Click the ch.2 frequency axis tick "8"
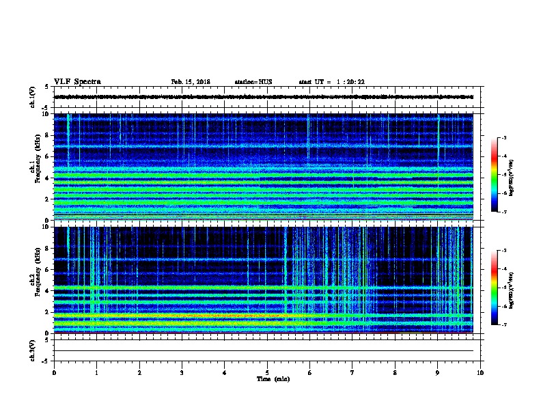Viewport: 541px width, 418px height. point(47,248)
